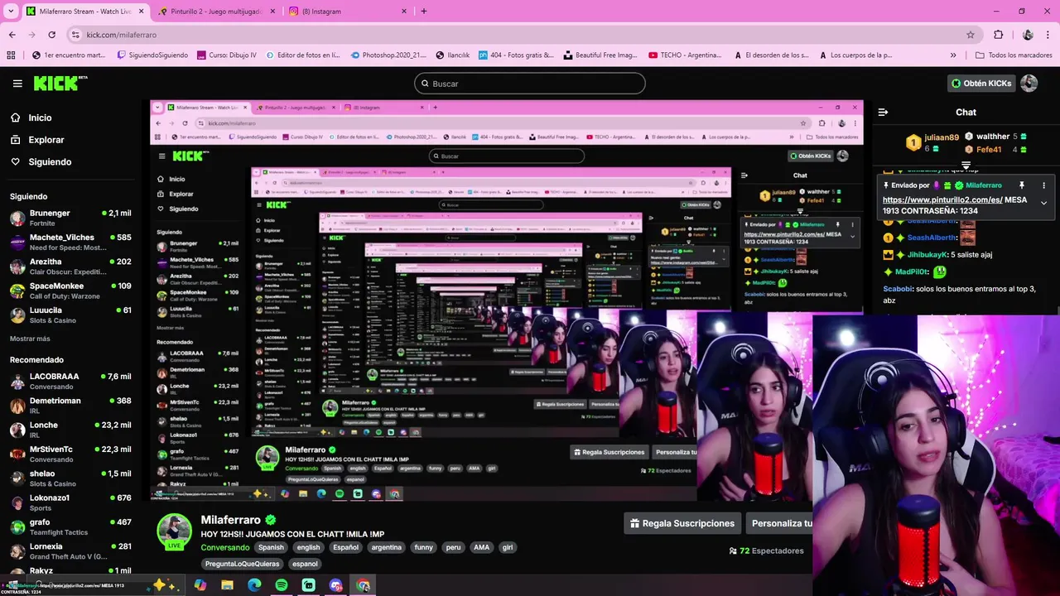Click juliaan89 in the chat leaderboard
Viewport: 1060px width, 596px height.
(942, 137)
